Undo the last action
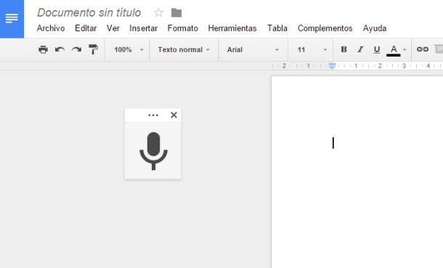This screenshot has height=268, width=443. pyautogui.click(x=60, y=49)
